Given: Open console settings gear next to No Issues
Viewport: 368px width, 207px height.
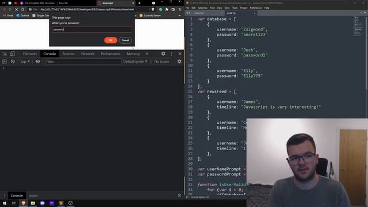Looking at the screenshot, I should coord(179,62).
